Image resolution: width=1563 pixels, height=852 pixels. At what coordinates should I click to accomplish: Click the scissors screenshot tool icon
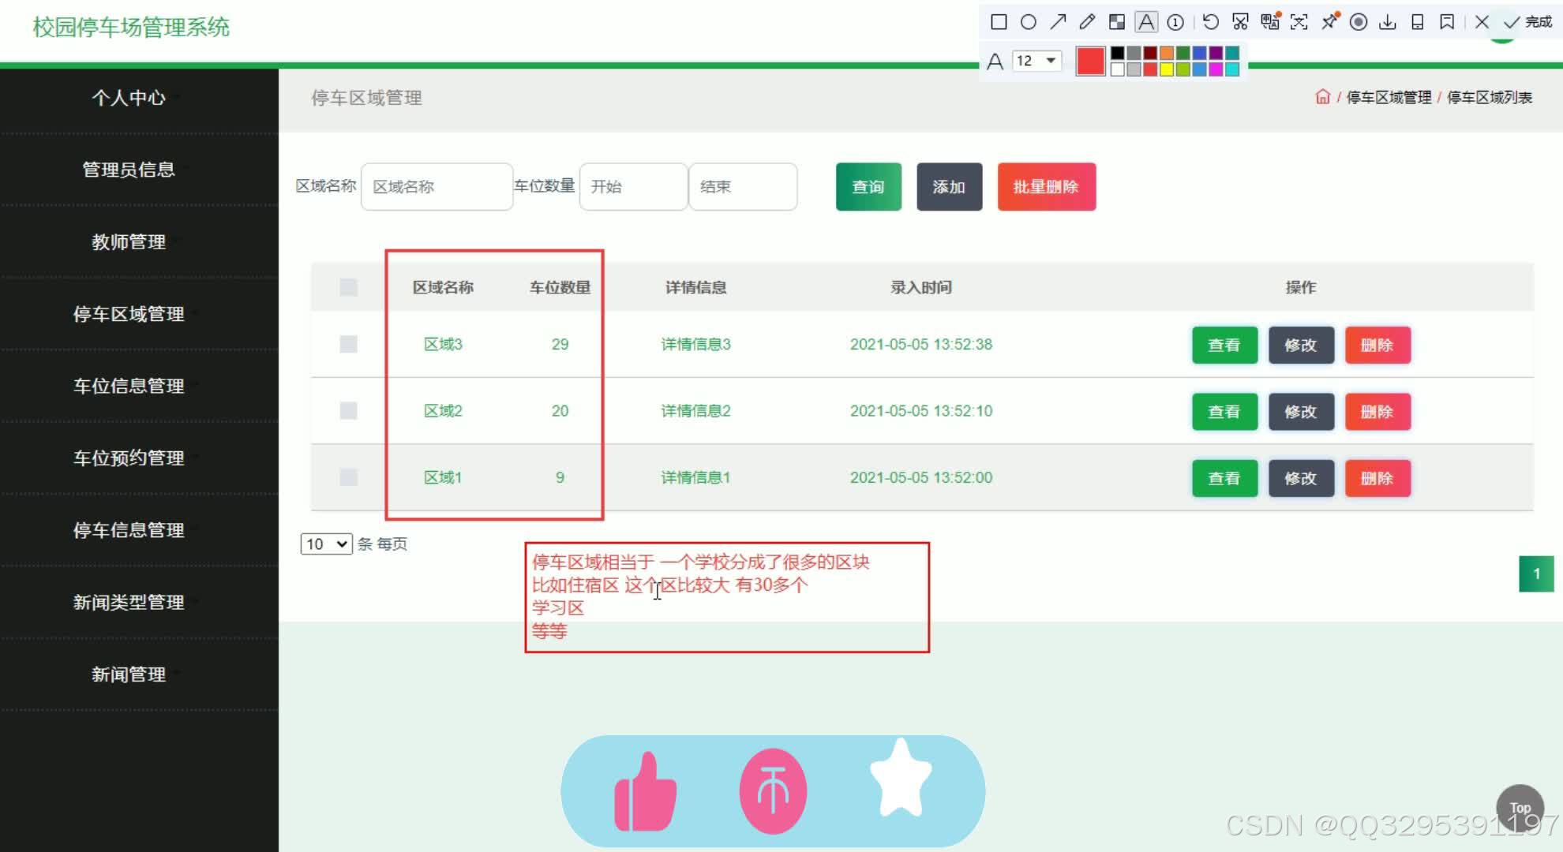pyautogui.click(x=1240, y=22)
